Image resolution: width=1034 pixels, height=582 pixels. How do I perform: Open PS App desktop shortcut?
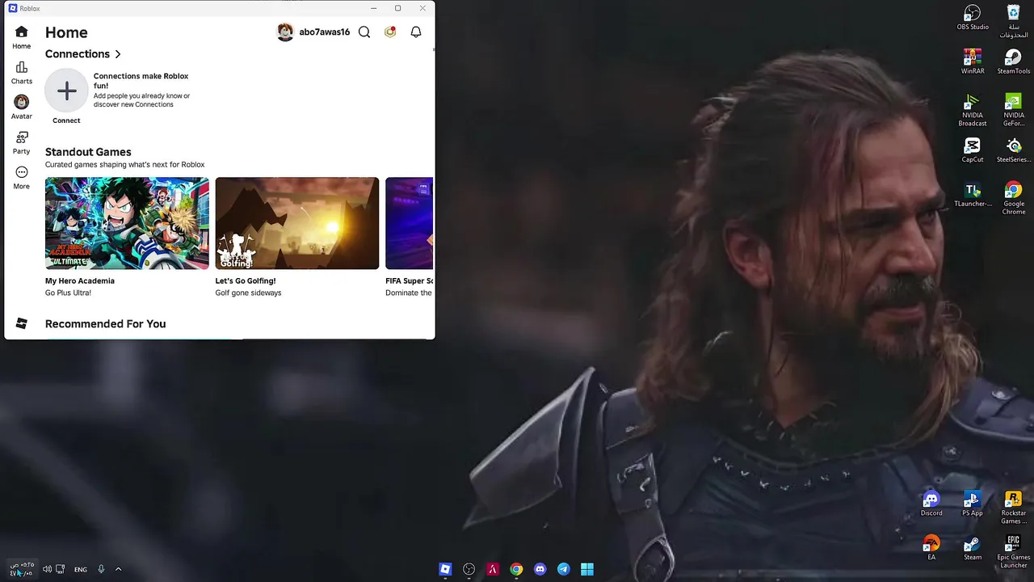973,504
